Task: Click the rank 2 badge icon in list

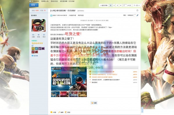Action: pos(90,74)
